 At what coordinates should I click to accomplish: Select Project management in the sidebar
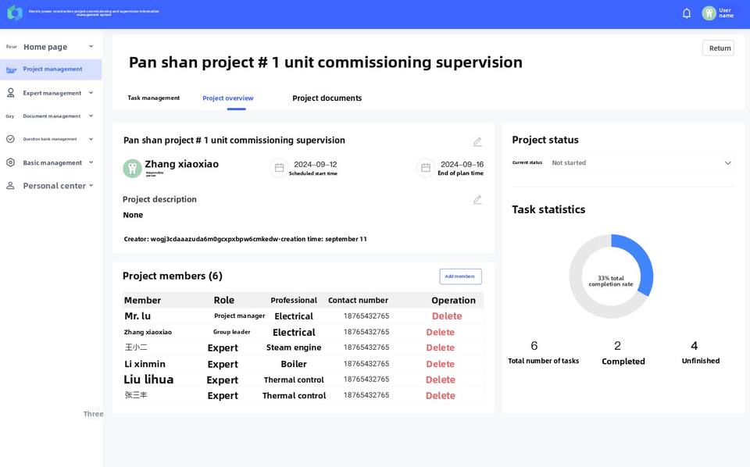click(x=51, y=70)
